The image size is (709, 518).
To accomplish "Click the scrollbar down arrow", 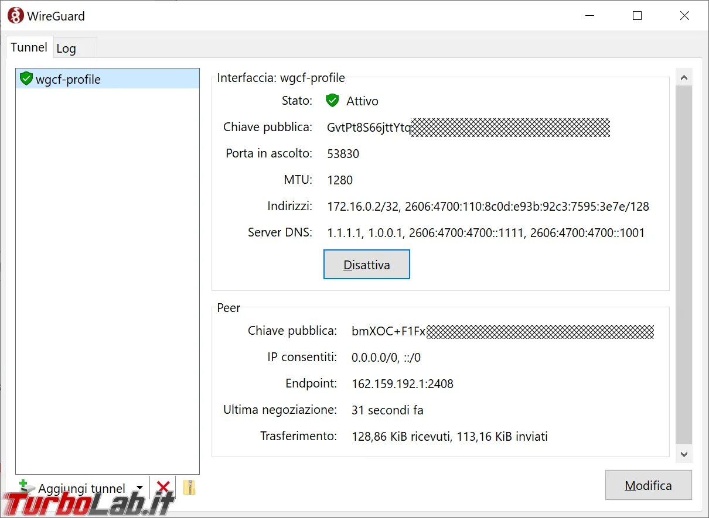I will point(684,454).
